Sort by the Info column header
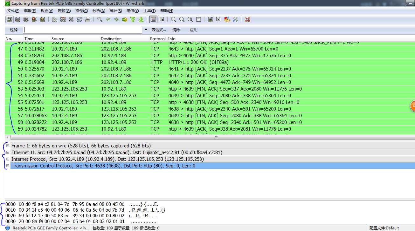This screenshot has height=231, width=415. [172, 38]
